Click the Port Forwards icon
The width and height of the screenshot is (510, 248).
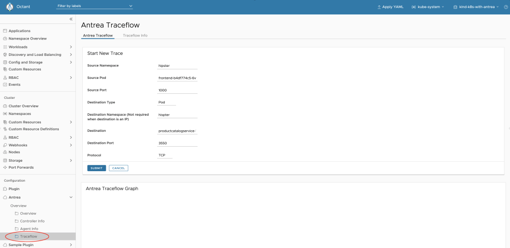(x=5, y=168)
